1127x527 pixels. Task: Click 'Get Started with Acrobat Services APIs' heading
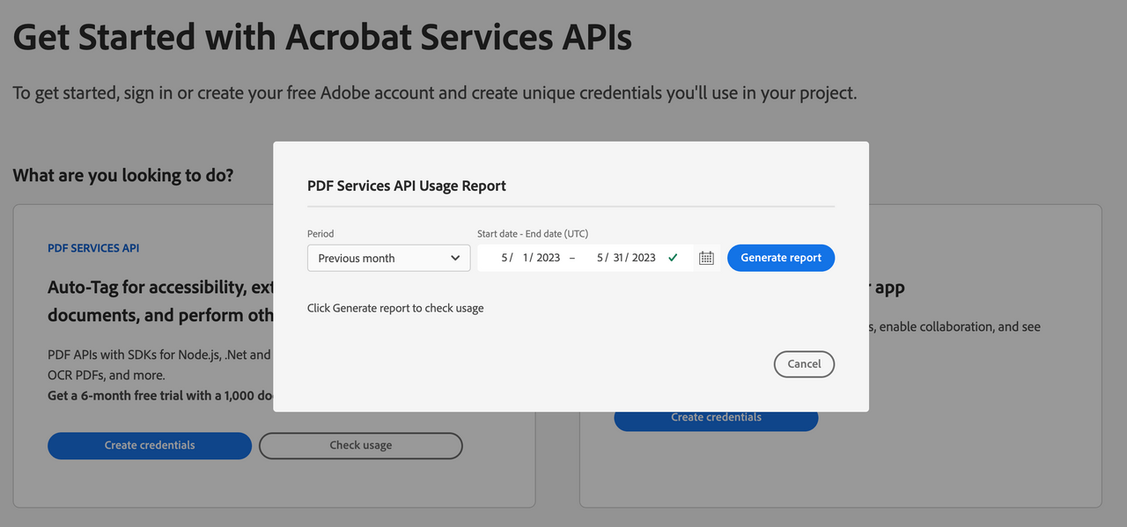click(x=322, y=38)
